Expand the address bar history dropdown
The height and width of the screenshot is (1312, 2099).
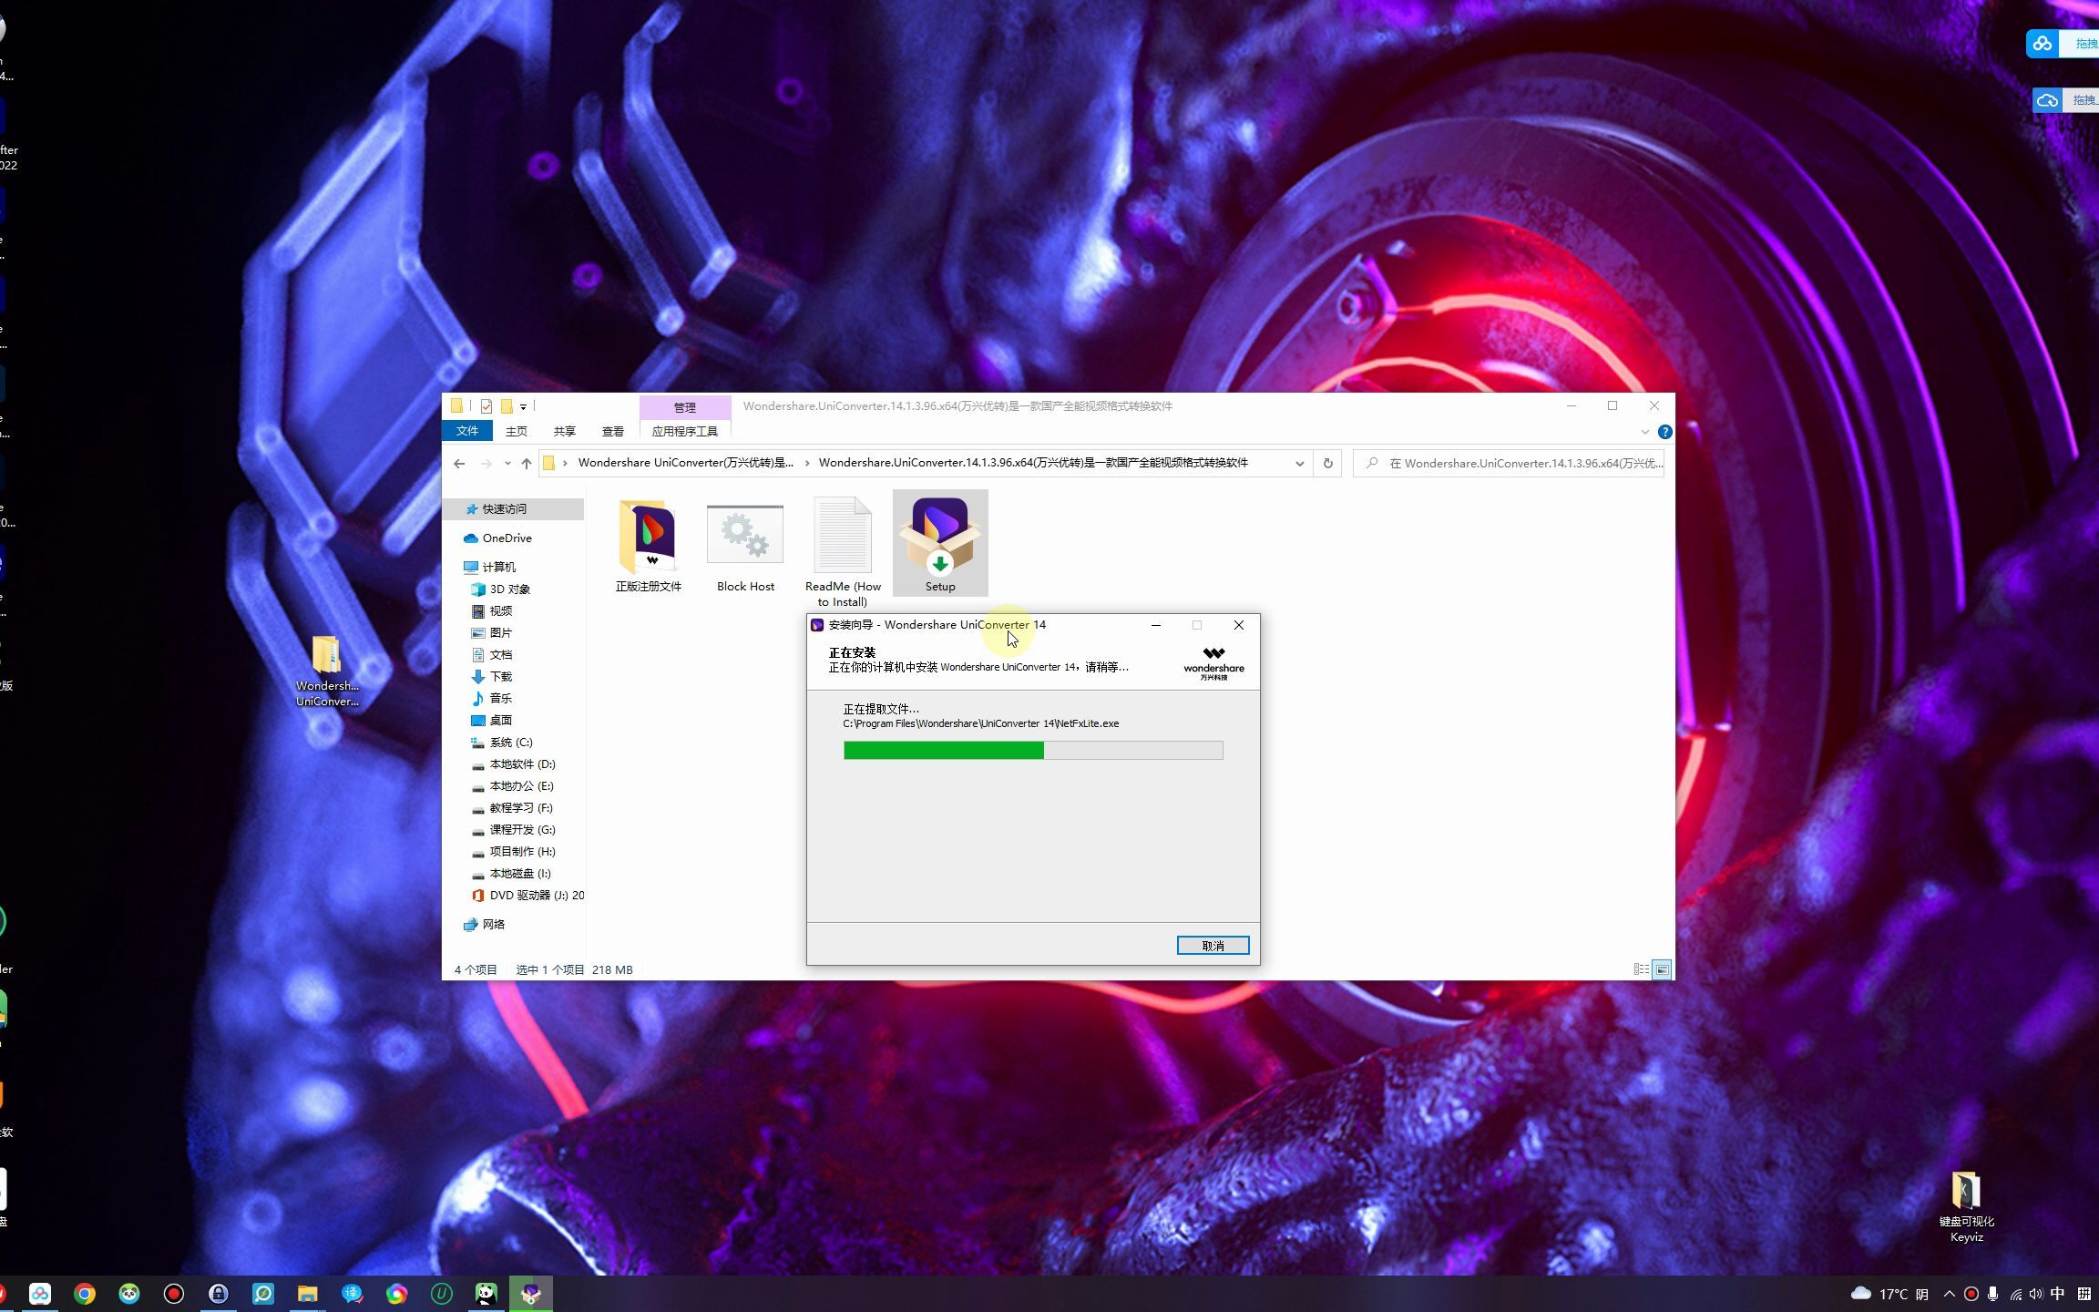click(x=1300, y=463)
